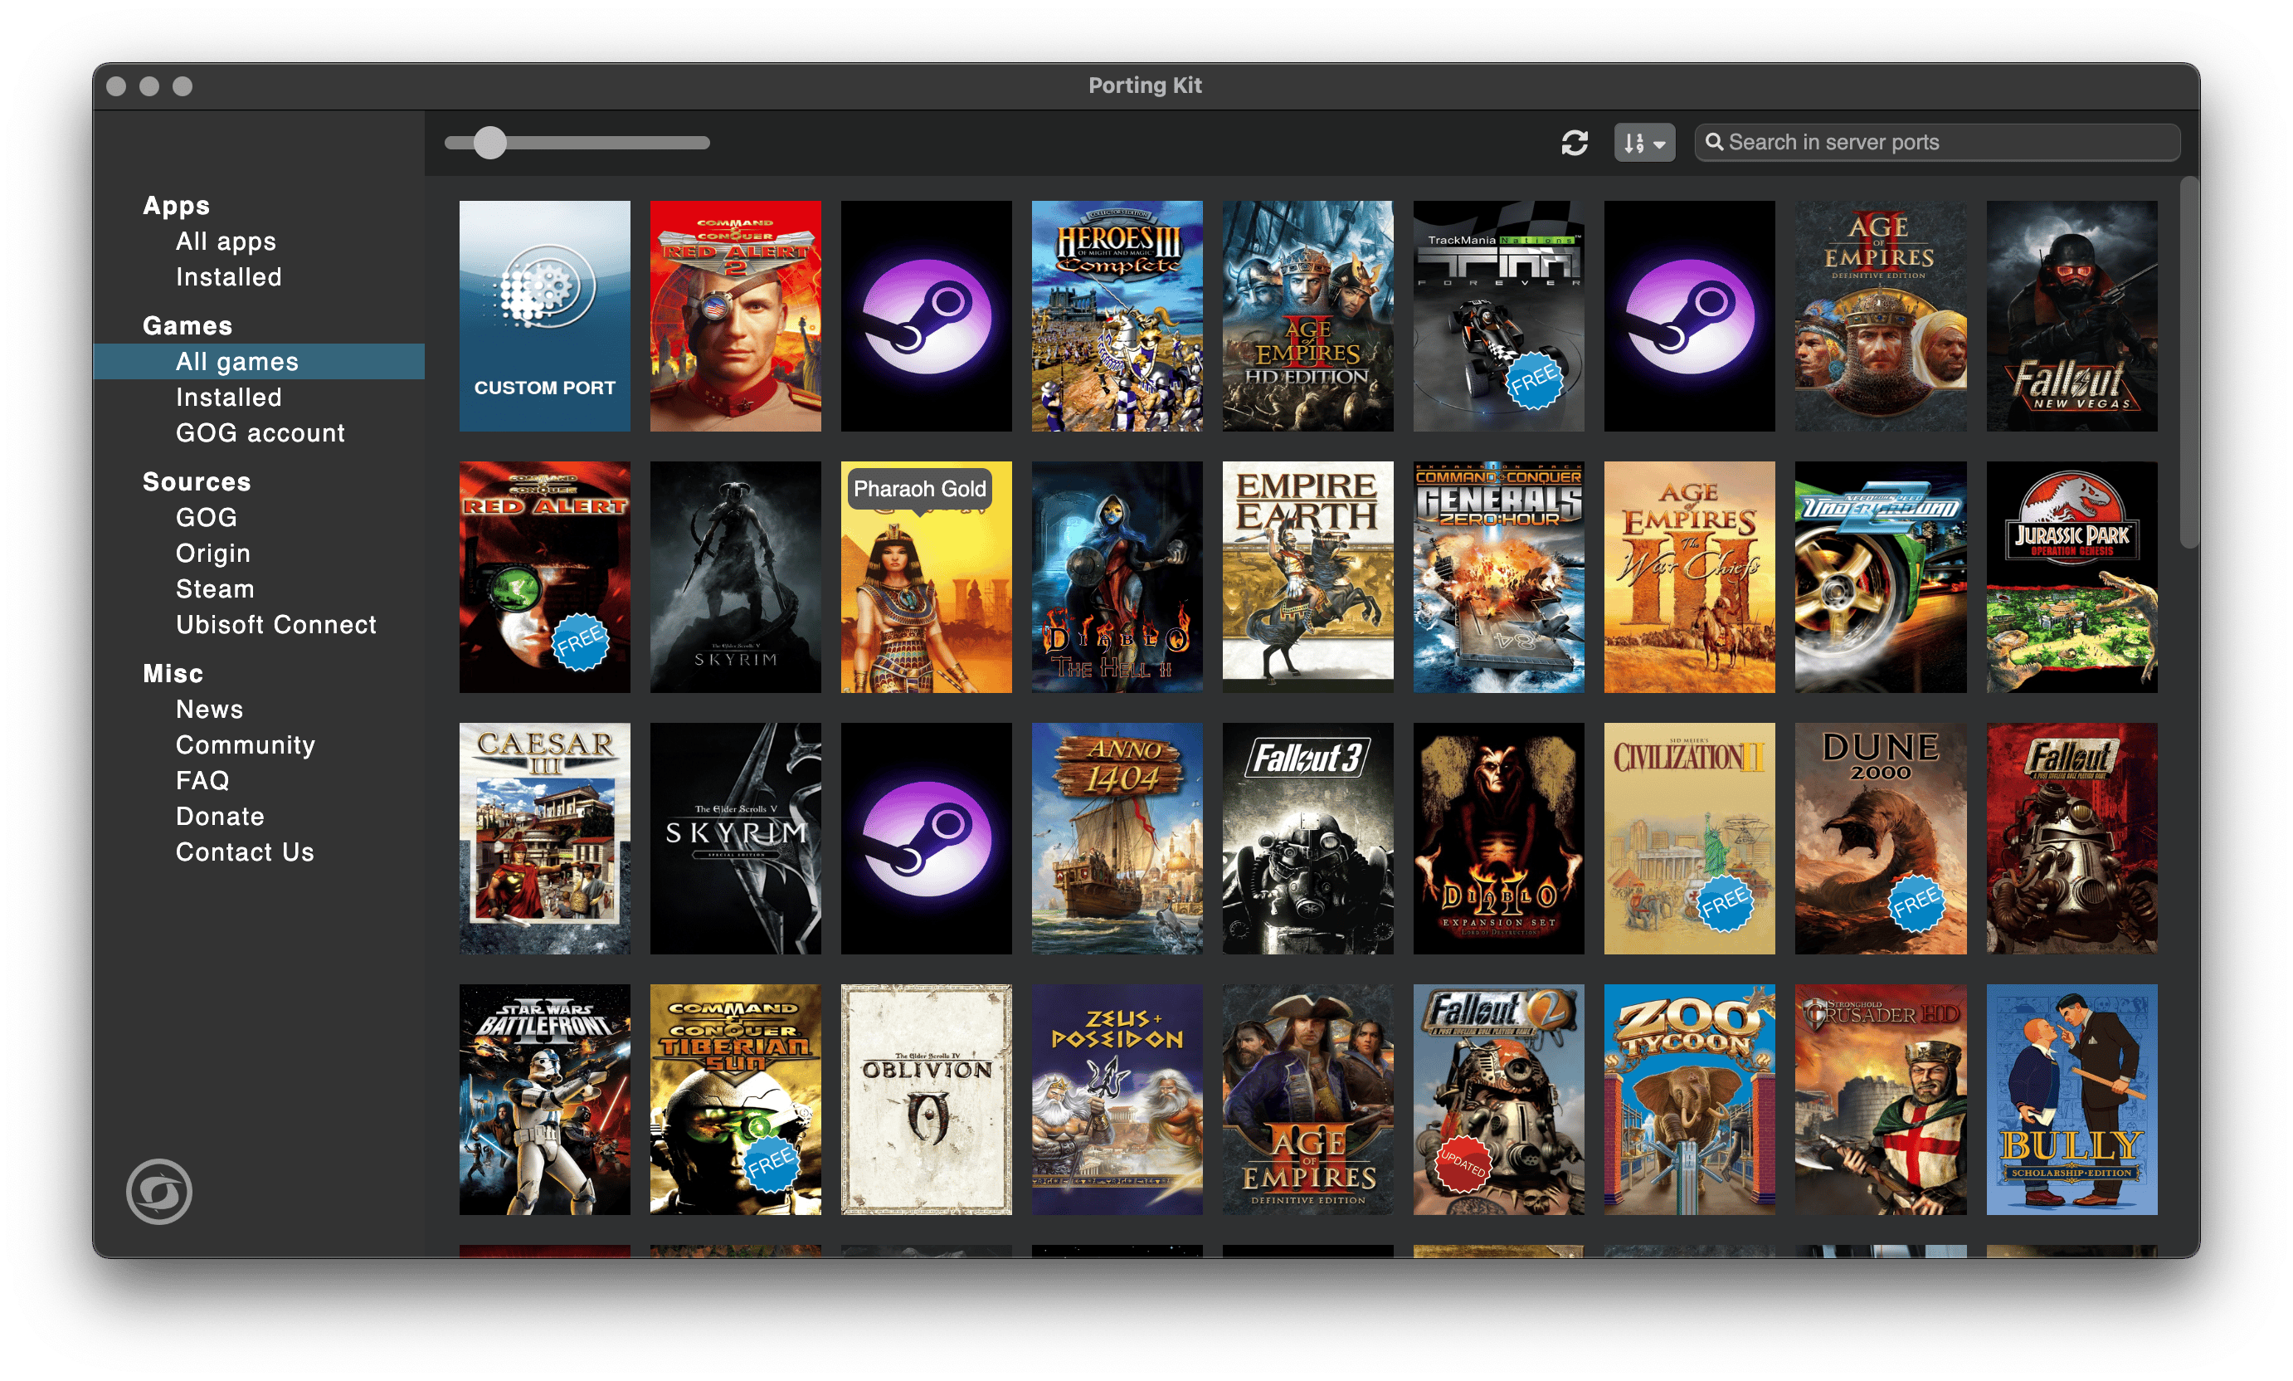Screen dimensions: 2293x1381
Task: Select Jurassic Park Operation Genesis cover
Action: tap(2071, 577)
